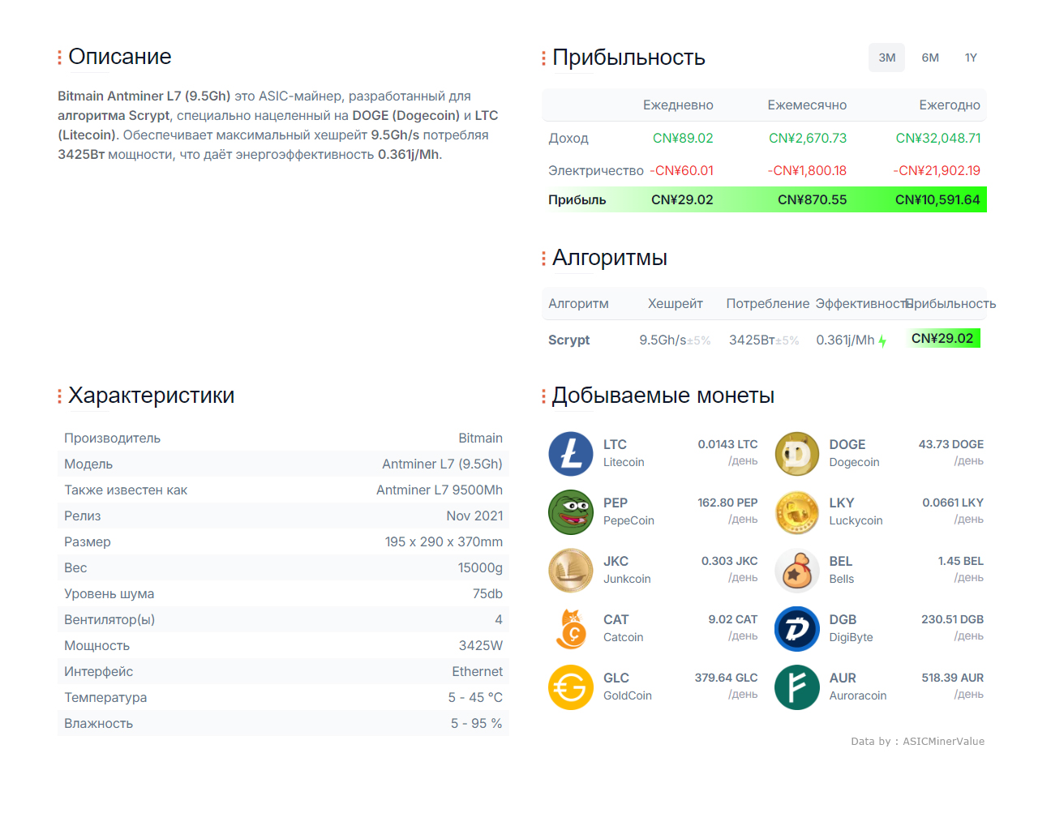This screenshot has width=1051, height=813.
Task: Click the yearly electricity -CN¥21,902.19 value
Action: pyautogui.click(x=937, y=170)
